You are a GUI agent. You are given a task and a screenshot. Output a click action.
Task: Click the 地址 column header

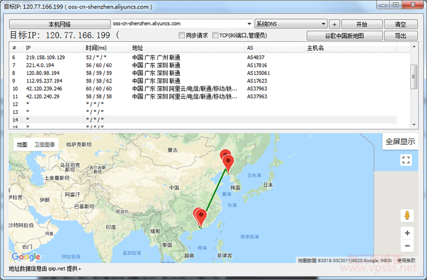187,48
